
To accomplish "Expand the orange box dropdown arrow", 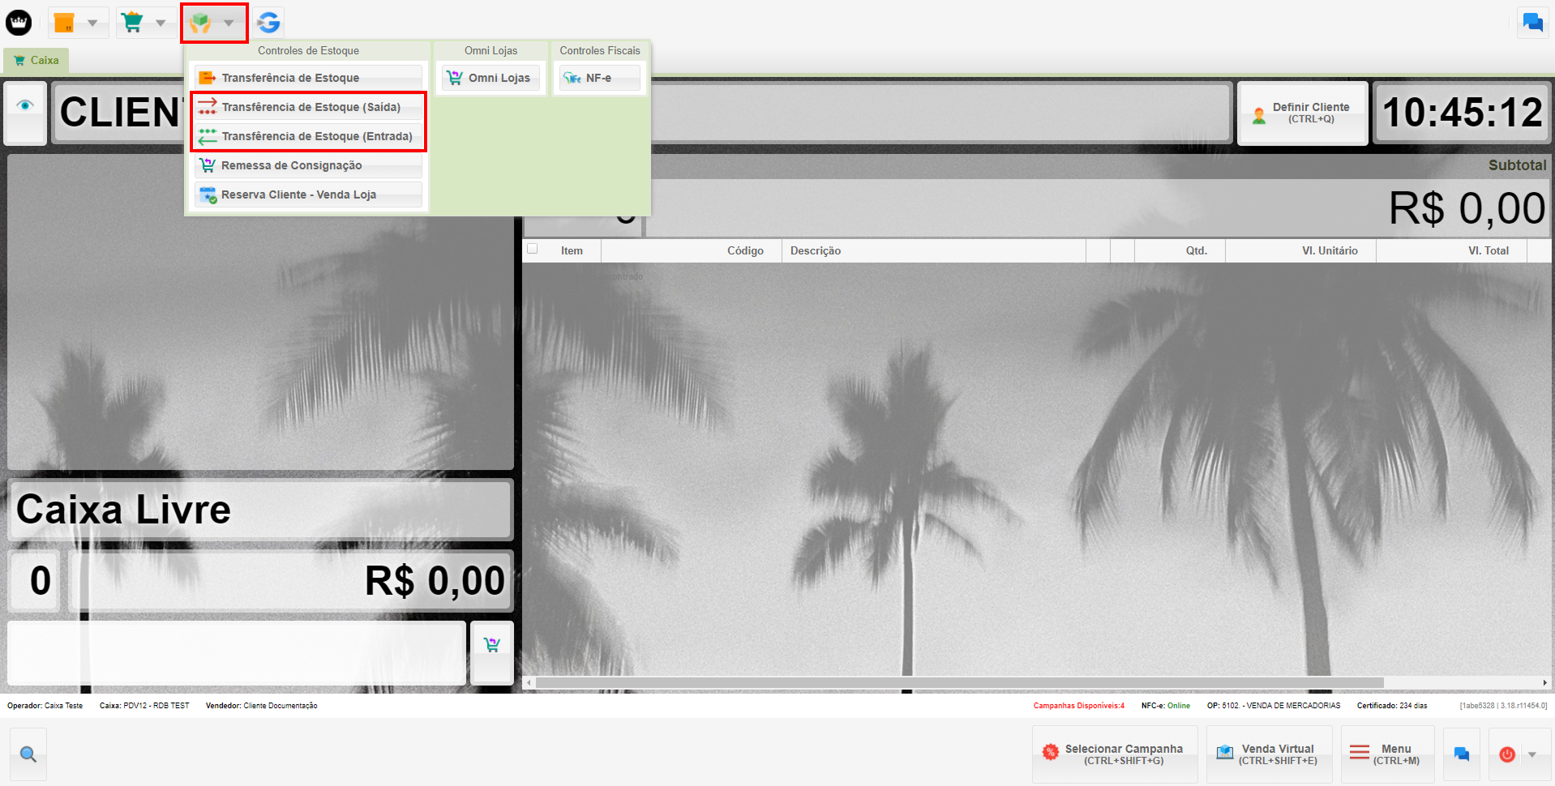I will pos(92,23).
